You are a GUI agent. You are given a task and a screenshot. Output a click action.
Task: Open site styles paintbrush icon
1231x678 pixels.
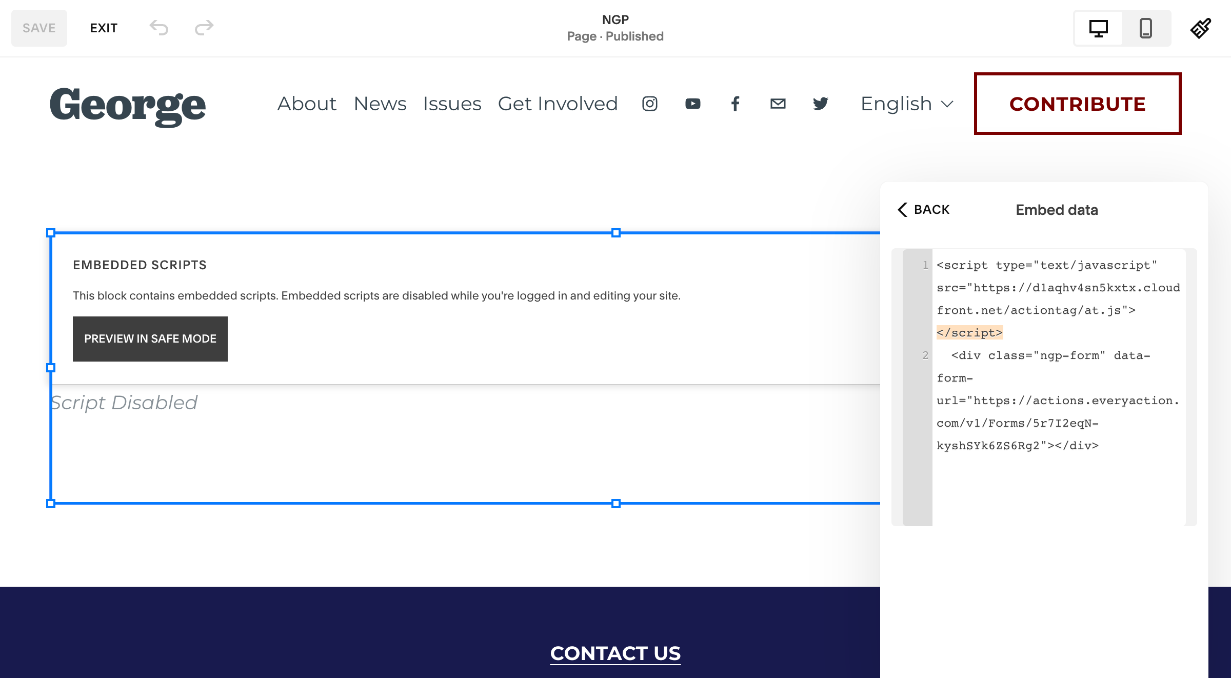coord(1201,28)
